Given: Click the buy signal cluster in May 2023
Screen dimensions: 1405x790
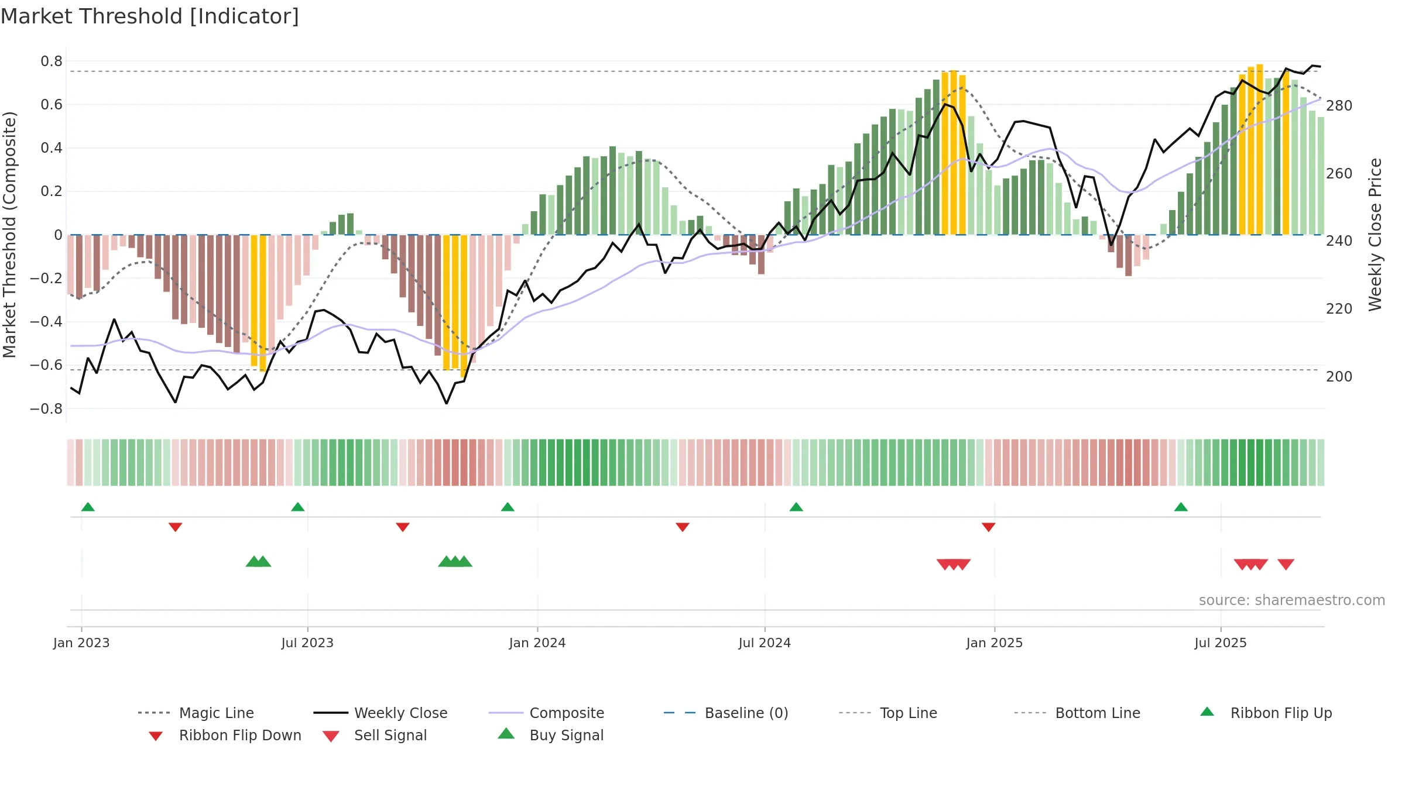Looking at the screenshot, I should tap(258, 561).
